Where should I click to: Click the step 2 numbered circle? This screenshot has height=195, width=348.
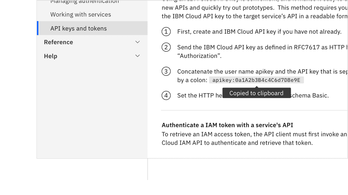coord(166,47)
